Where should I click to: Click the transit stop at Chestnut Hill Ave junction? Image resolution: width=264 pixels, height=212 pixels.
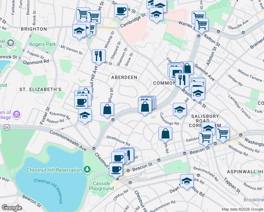tap(94, 148)
